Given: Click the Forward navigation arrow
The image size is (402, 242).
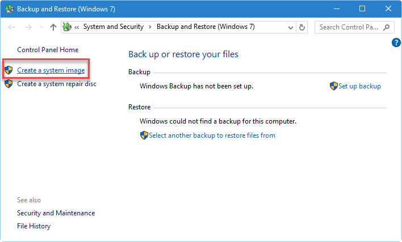Looking at the screenshot, I should click(x=27, y=27).
